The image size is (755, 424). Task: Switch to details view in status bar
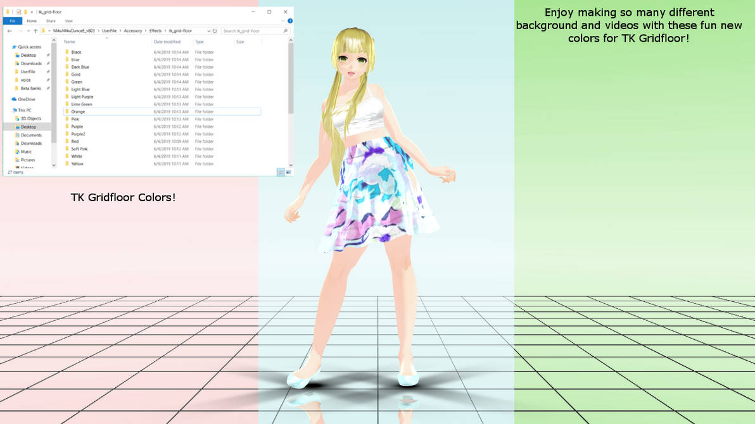pyautogui.click(x=281, y=171)
